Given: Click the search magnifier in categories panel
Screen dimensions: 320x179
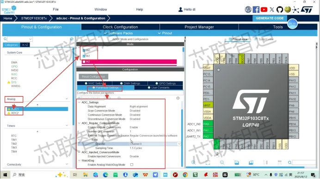Looking at the screenshot, I should [5, 39].
